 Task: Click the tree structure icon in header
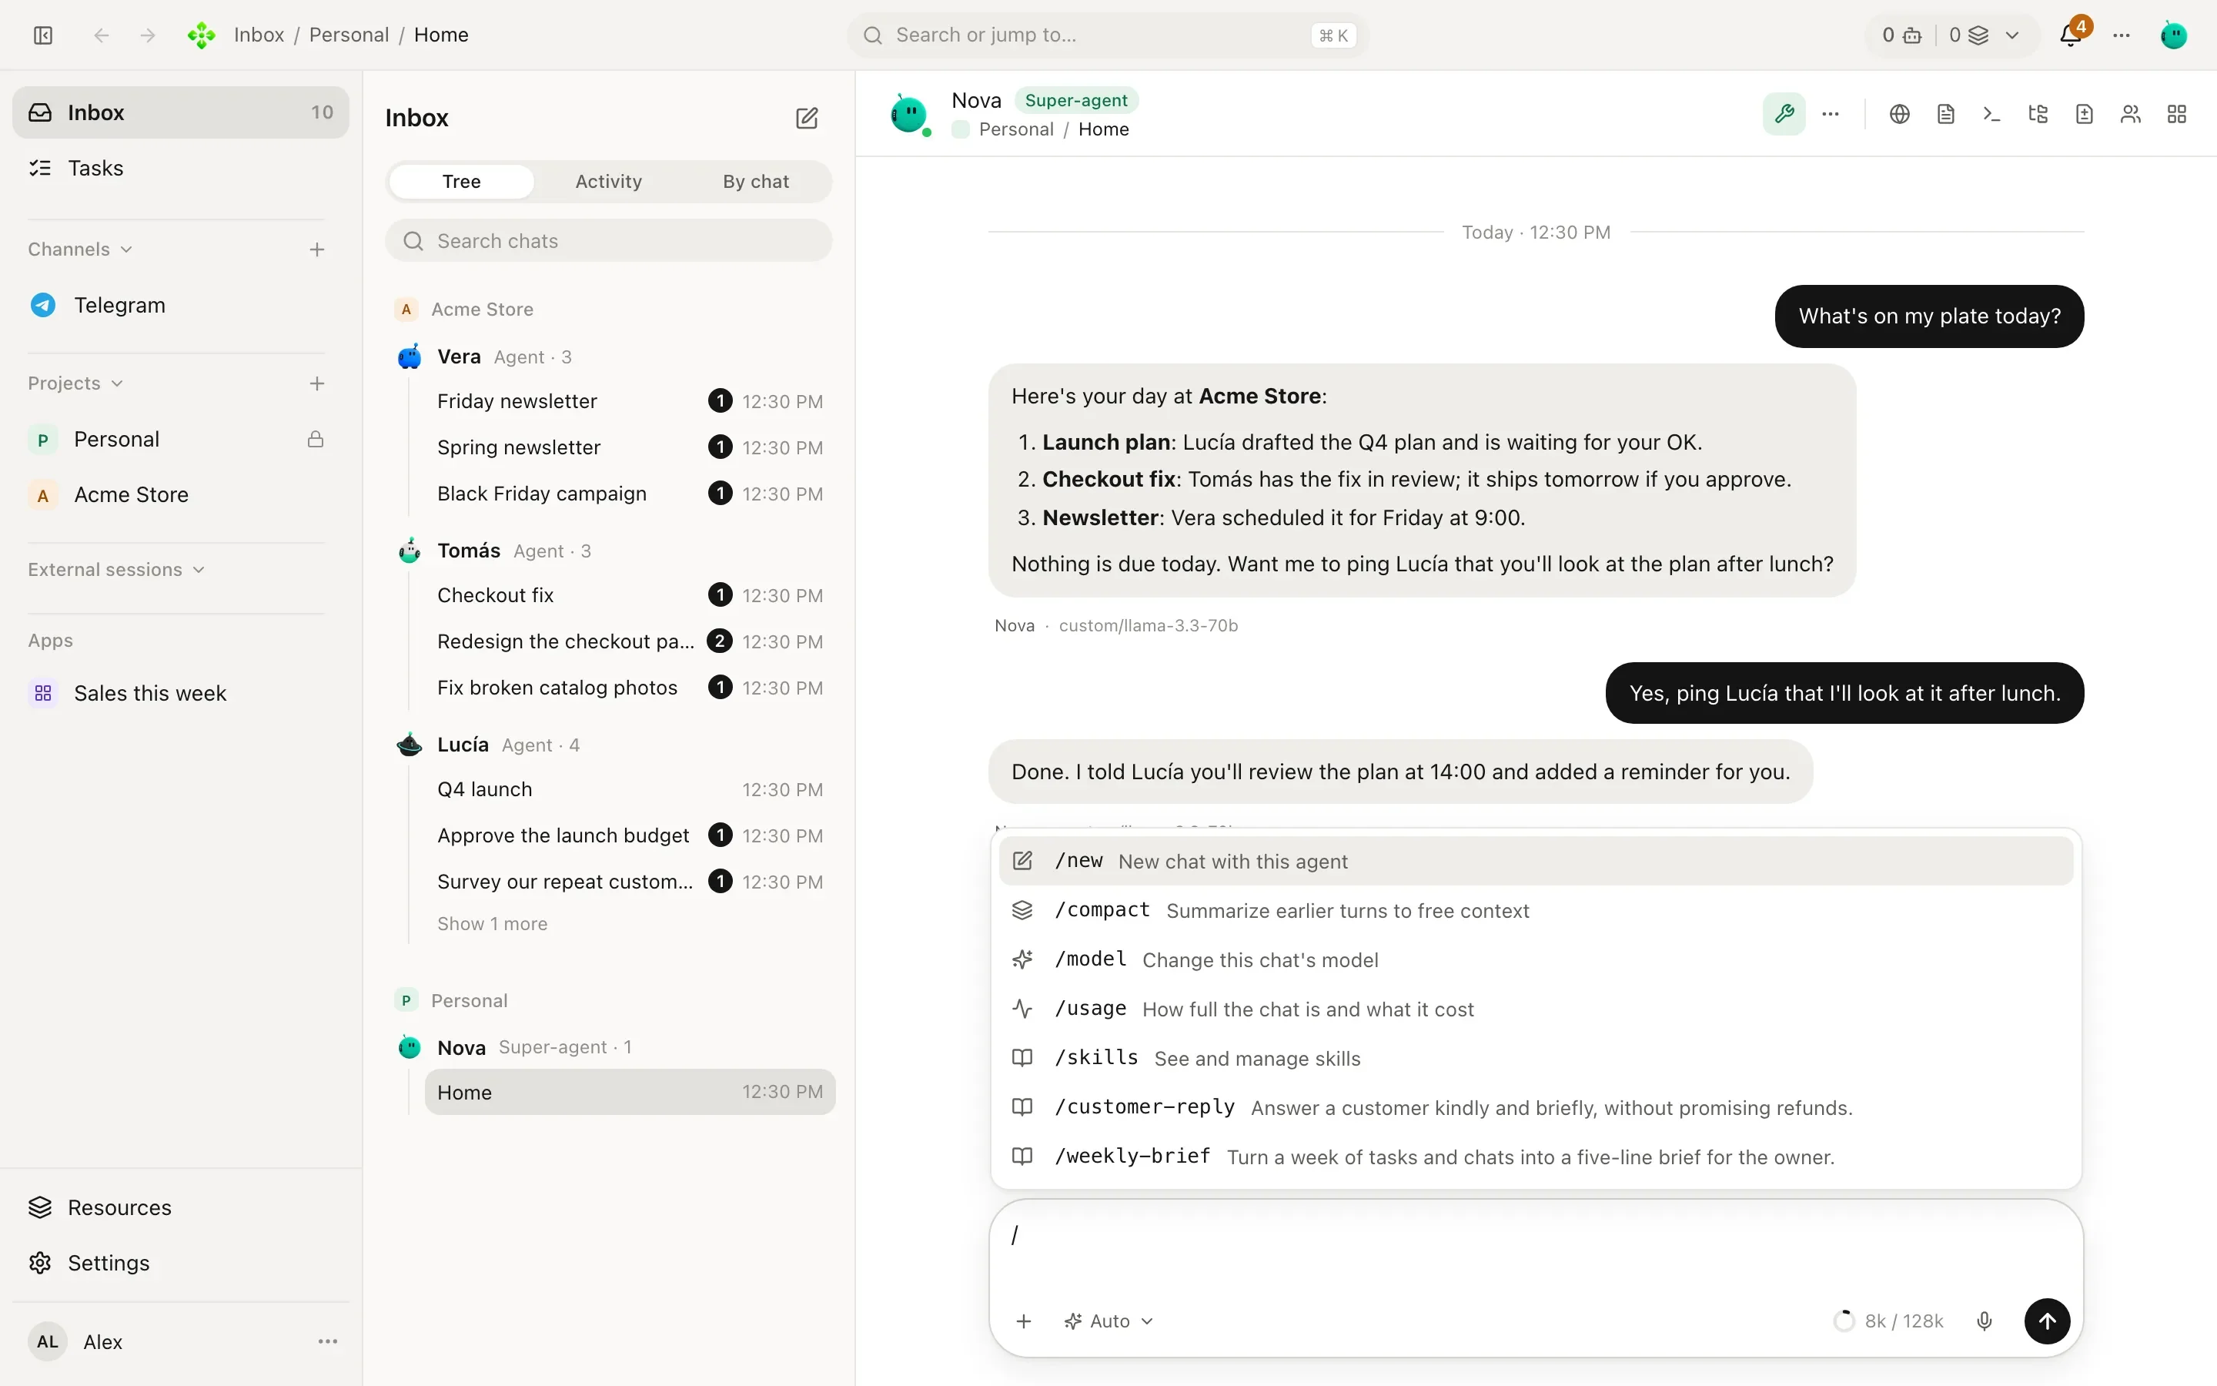[x=2038, y=114]
